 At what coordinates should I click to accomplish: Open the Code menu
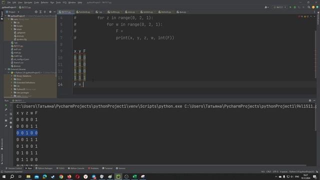pos(36,2)
